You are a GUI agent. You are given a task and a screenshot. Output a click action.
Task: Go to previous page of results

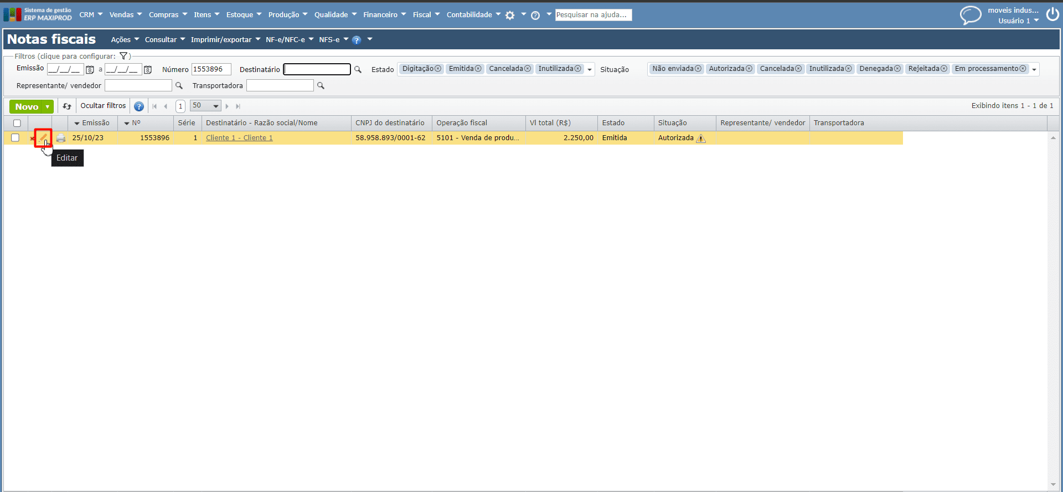pos(166,106)
